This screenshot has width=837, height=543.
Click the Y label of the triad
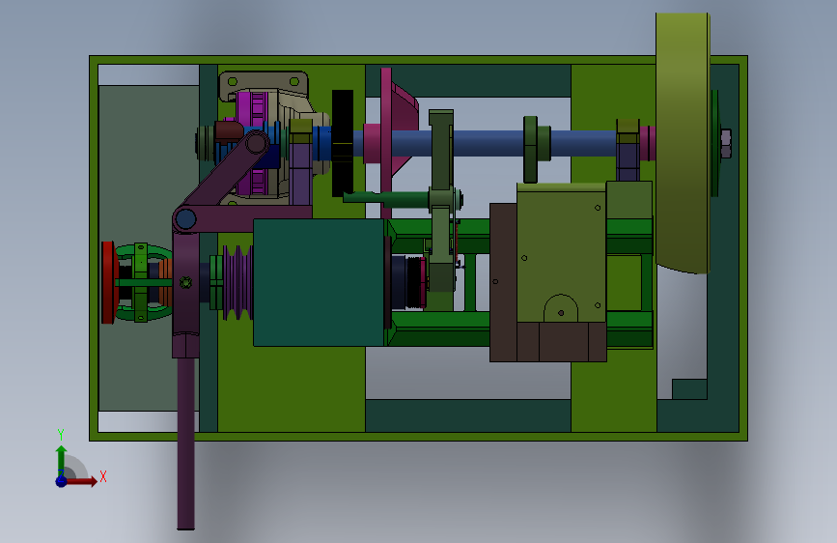[x=61, y=435]
